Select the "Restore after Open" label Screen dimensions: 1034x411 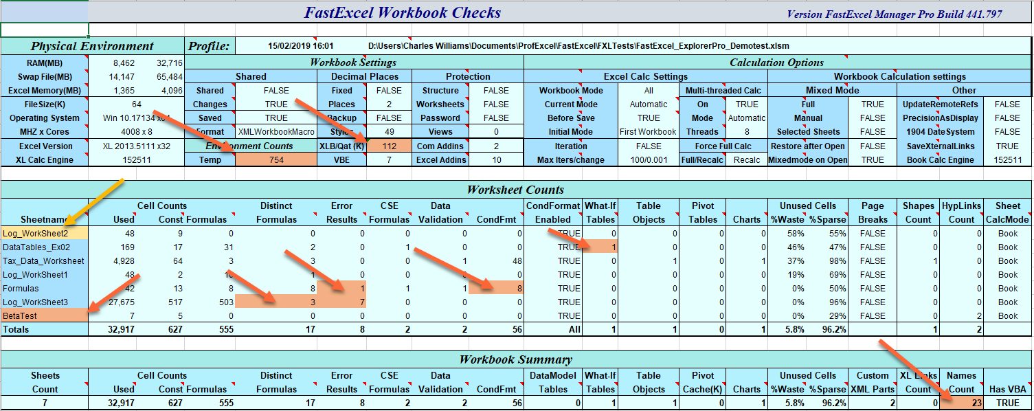click(808, 146)
